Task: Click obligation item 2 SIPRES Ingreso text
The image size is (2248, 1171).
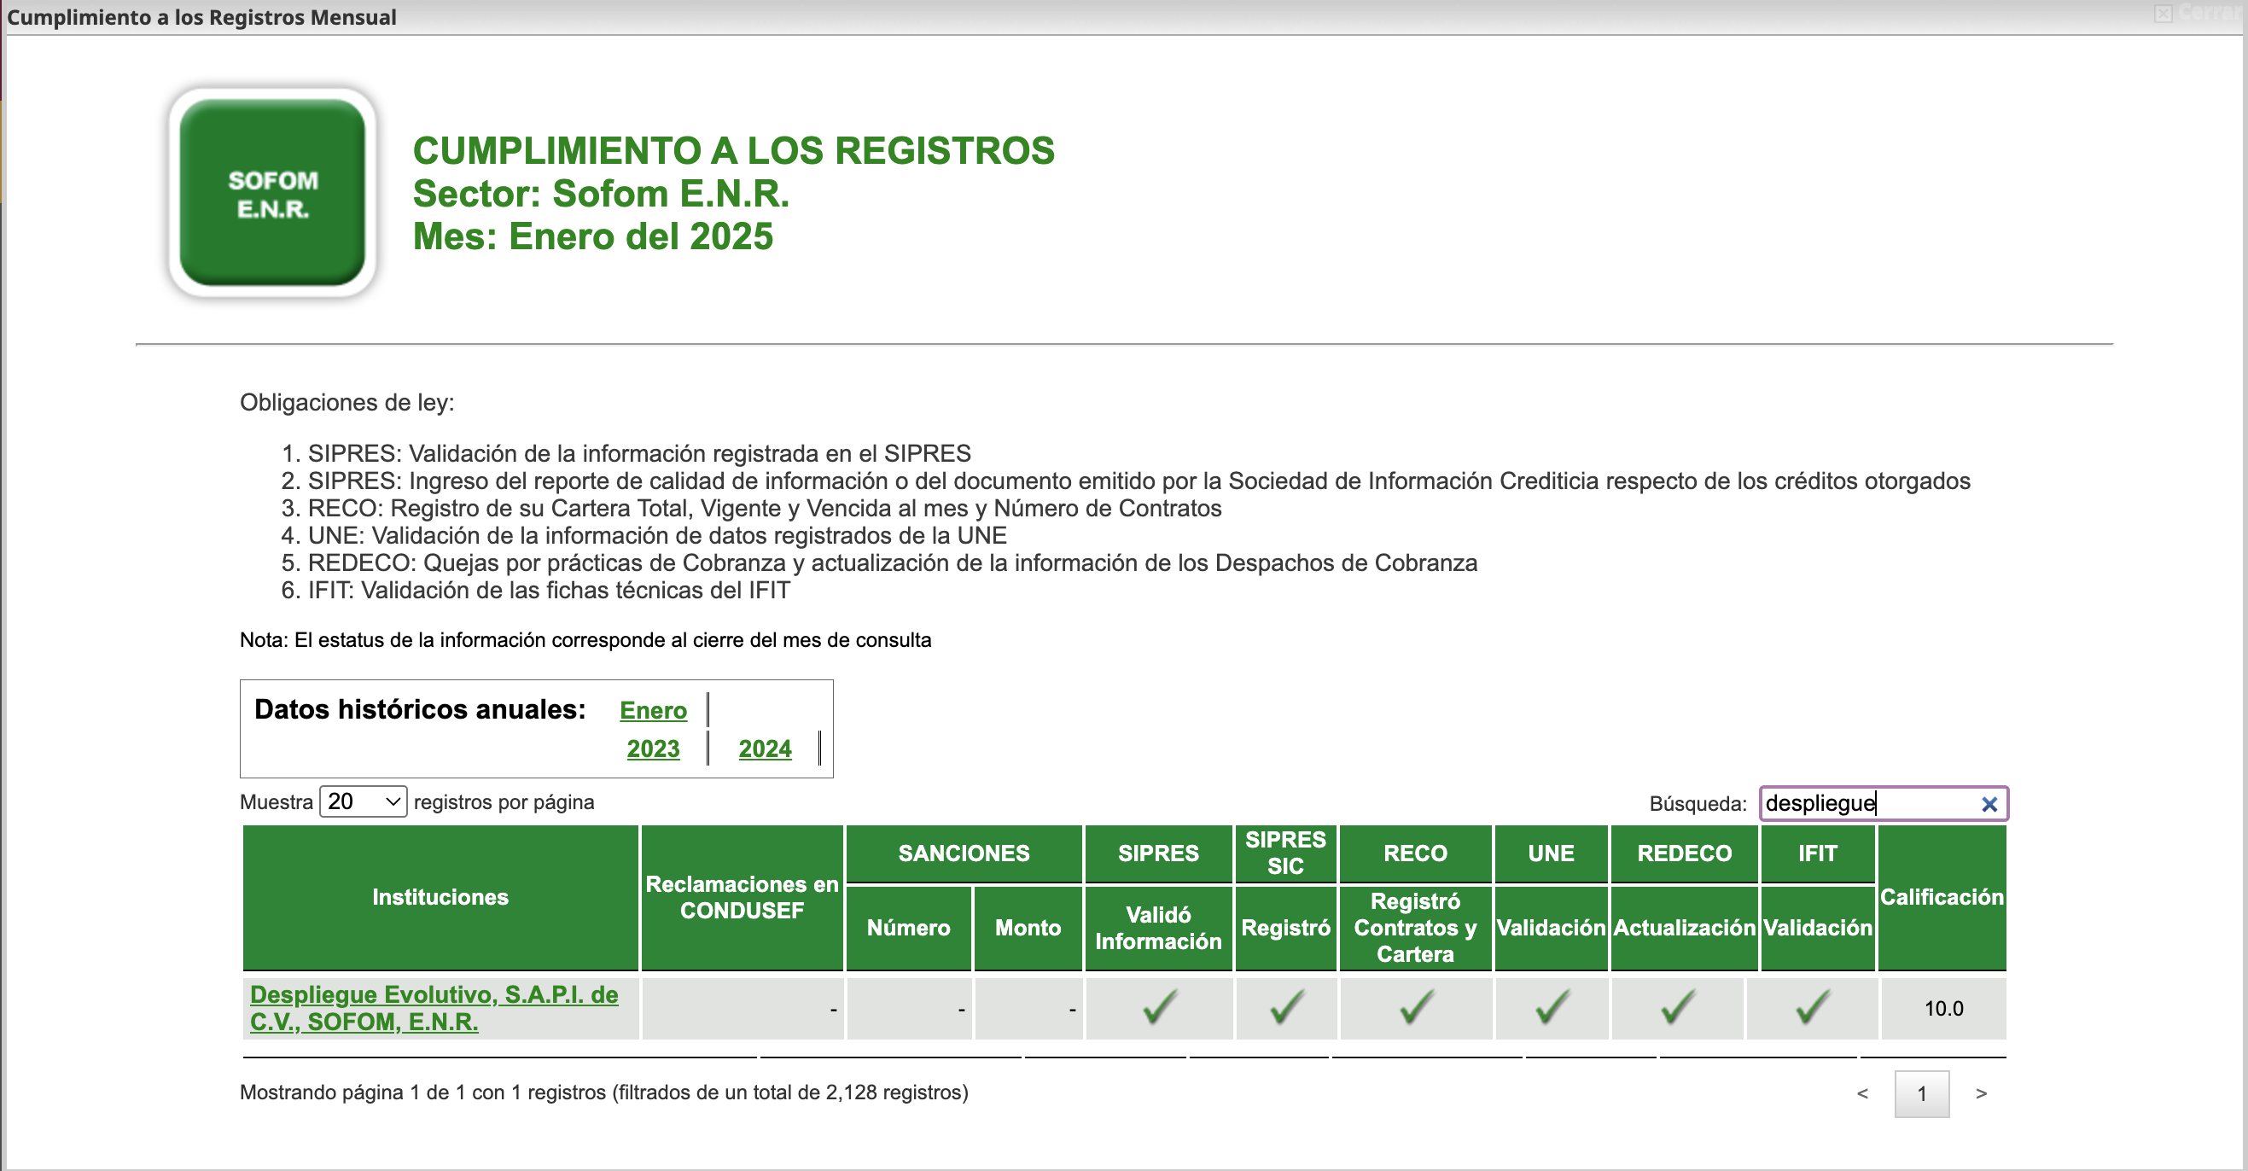Action: coord(1139,481)
